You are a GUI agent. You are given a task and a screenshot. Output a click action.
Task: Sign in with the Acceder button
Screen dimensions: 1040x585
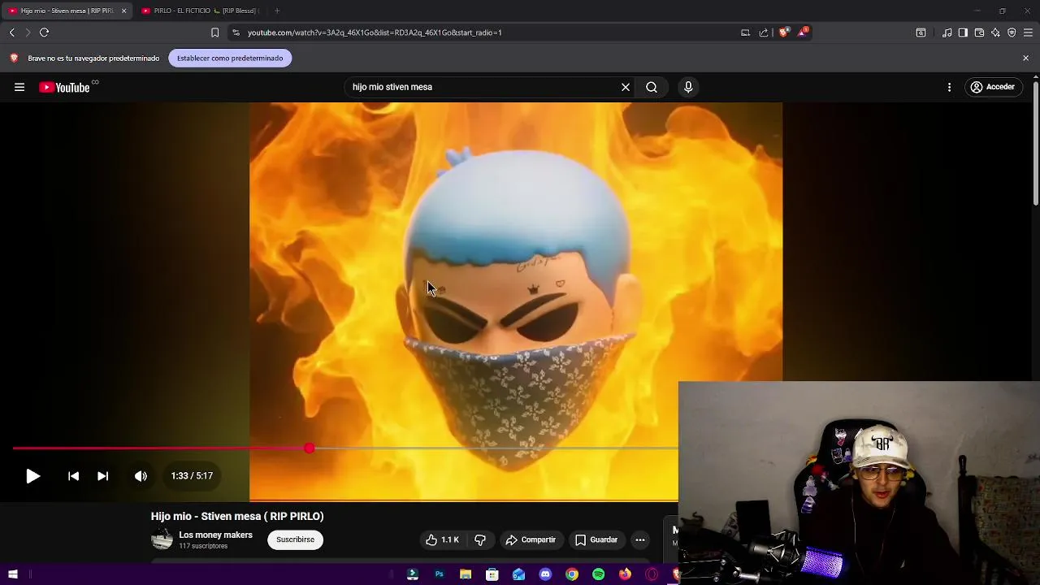992,87
